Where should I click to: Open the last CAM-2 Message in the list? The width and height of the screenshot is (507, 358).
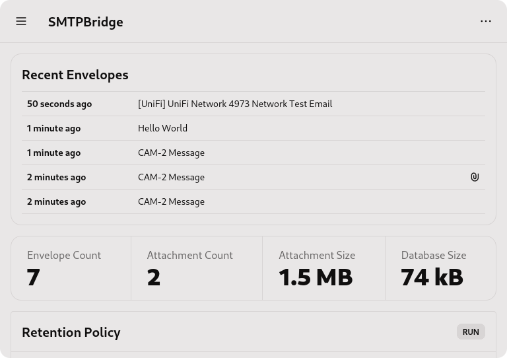[171, 201]
